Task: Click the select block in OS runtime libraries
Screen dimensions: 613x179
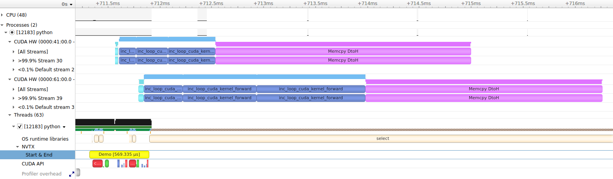Action: coord(382,139)
